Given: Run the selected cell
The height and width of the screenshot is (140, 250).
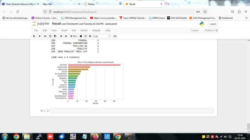Looking at the screenshot, I should tap(74, 36).
